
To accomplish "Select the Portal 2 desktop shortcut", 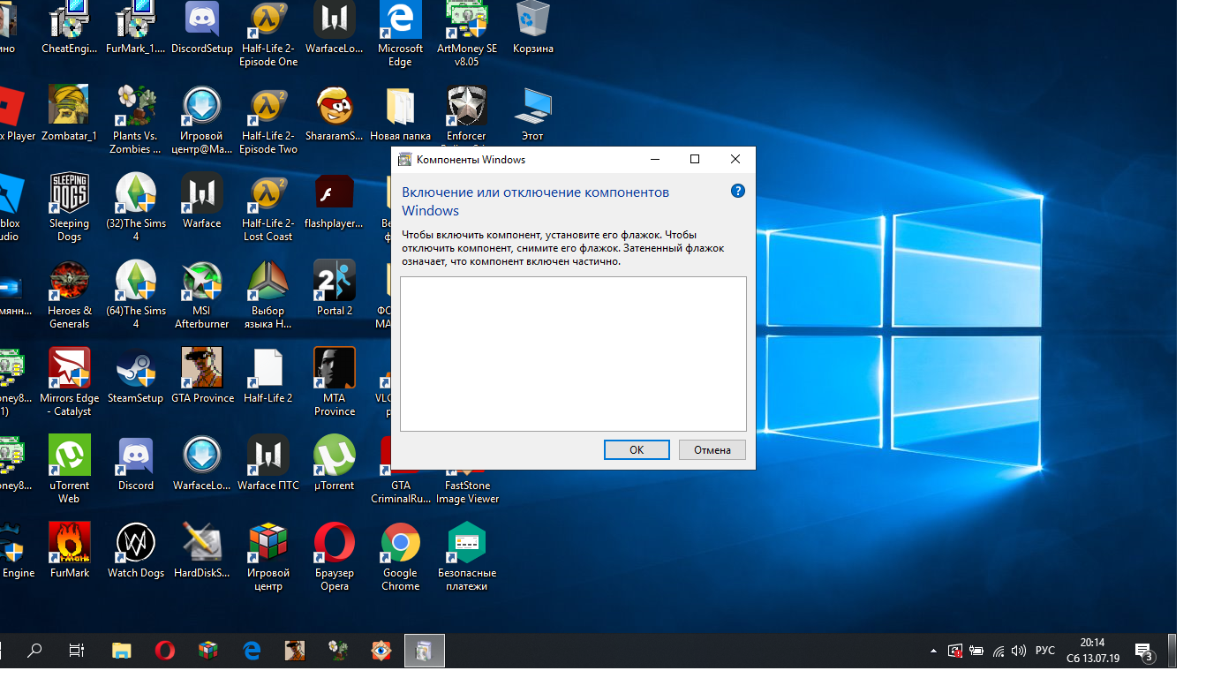I will coord(335,289).
